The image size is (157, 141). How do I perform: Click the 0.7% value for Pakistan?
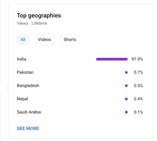tap(138, 72)
